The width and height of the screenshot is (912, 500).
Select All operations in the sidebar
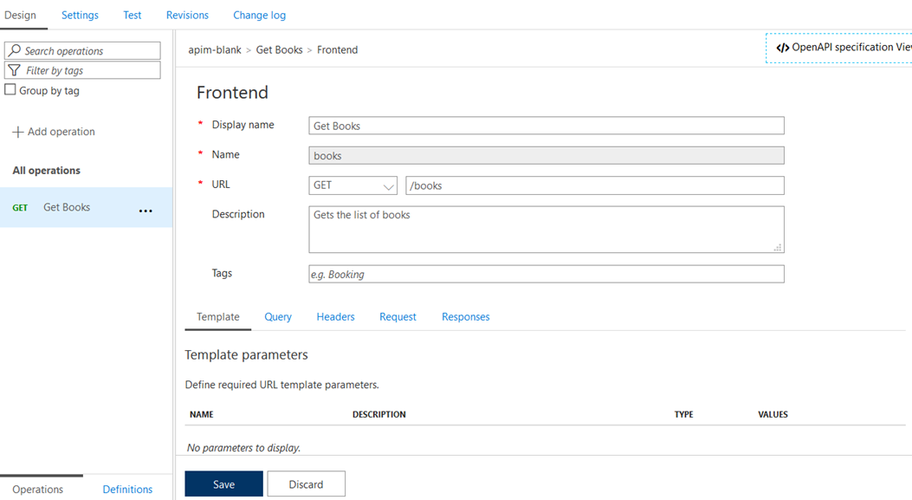tap(47, 171)
